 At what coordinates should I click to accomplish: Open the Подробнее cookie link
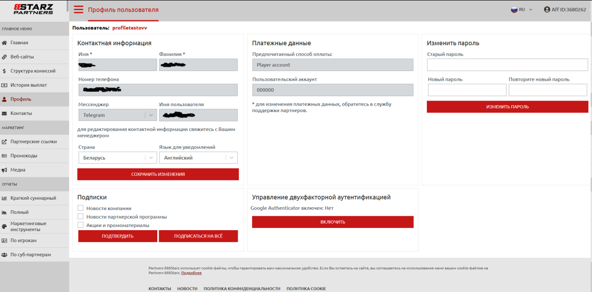coord(191,273)
